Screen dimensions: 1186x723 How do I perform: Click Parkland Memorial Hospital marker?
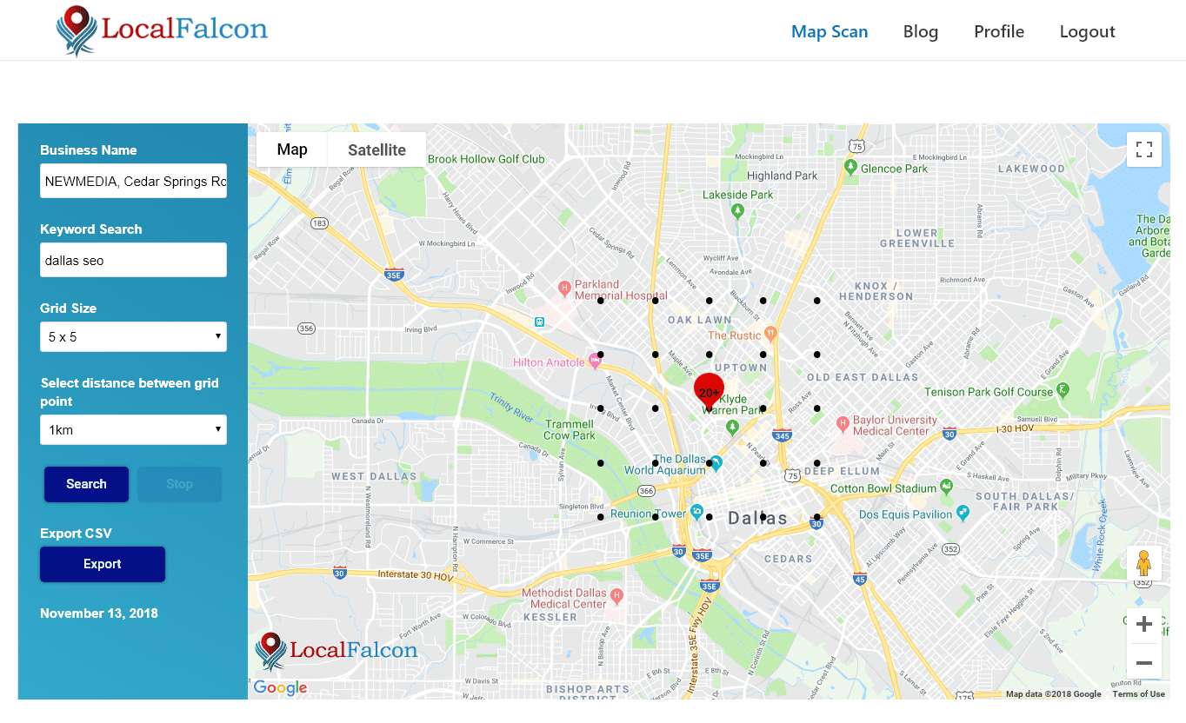tap(564, 288)
